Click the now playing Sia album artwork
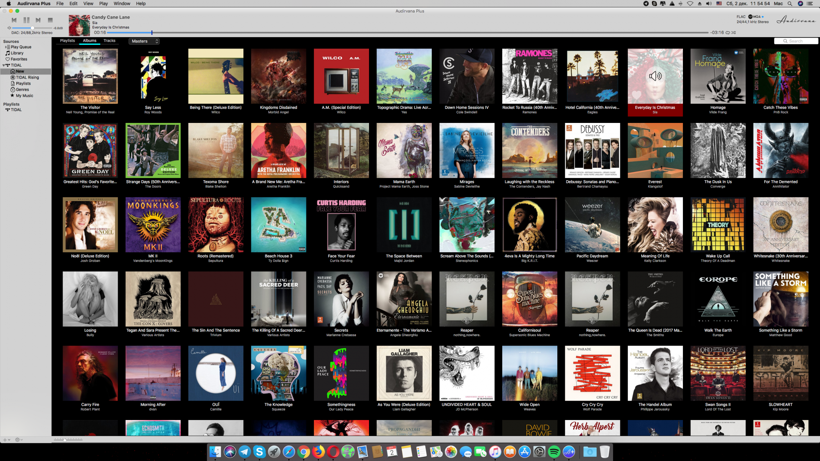The image size is (820, 461). pos(79,25)
